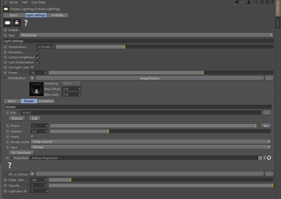The width and height of the screenshot is (281, 199).
Task: Click the ImageTexture bar in Distribution
Action: pyautogui.click(x=150, y=78)
